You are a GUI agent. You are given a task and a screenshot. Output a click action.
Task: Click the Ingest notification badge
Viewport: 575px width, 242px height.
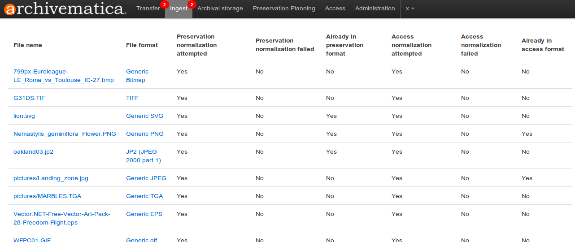192,4
